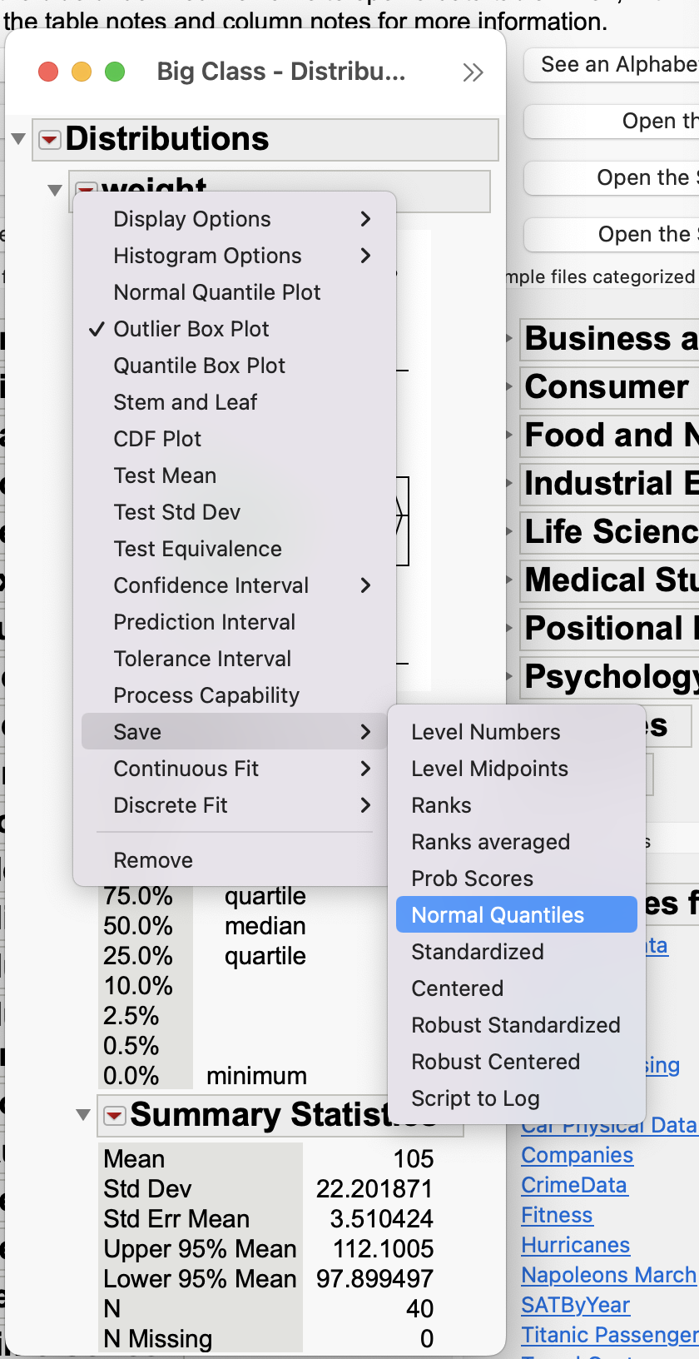Choose Normal Quantiles from Save submenu

[x=498, y=915]
